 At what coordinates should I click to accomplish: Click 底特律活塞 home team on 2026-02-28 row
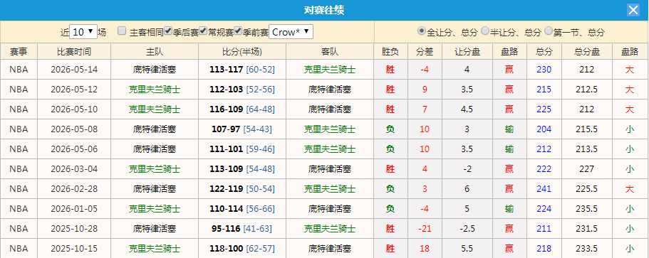pyautogui.click(x=155, y=188)
